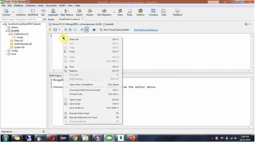255x143 pixels.
Task: Click the execute entire script play icon
Action: [x=65, y=30]
